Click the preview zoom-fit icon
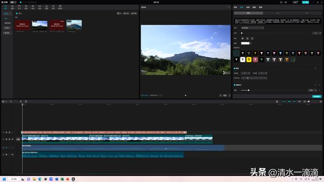The height and width of the screenshot is (182, 324). [221, 96]
